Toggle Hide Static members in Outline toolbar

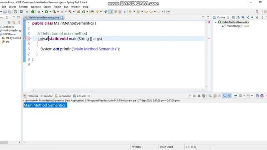pos(247,17)
